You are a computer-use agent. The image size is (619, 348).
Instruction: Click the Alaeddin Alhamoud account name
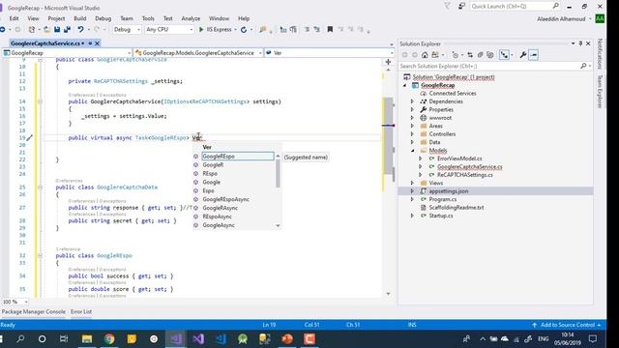561,19
